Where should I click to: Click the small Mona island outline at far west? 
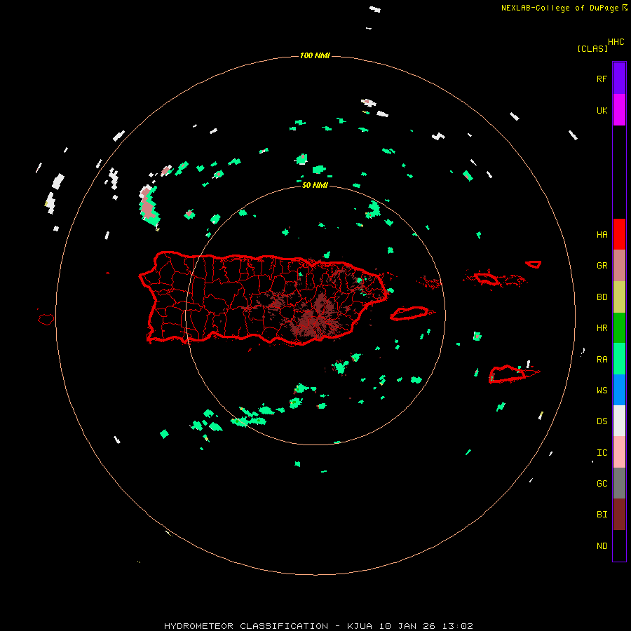click(x=46, y=319)
